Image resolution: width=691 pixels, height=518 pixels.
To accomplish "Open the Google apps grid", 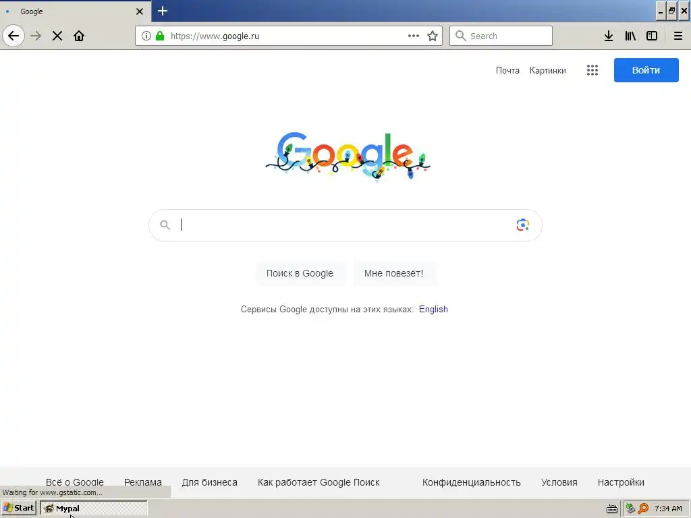I will click(592, 70).
